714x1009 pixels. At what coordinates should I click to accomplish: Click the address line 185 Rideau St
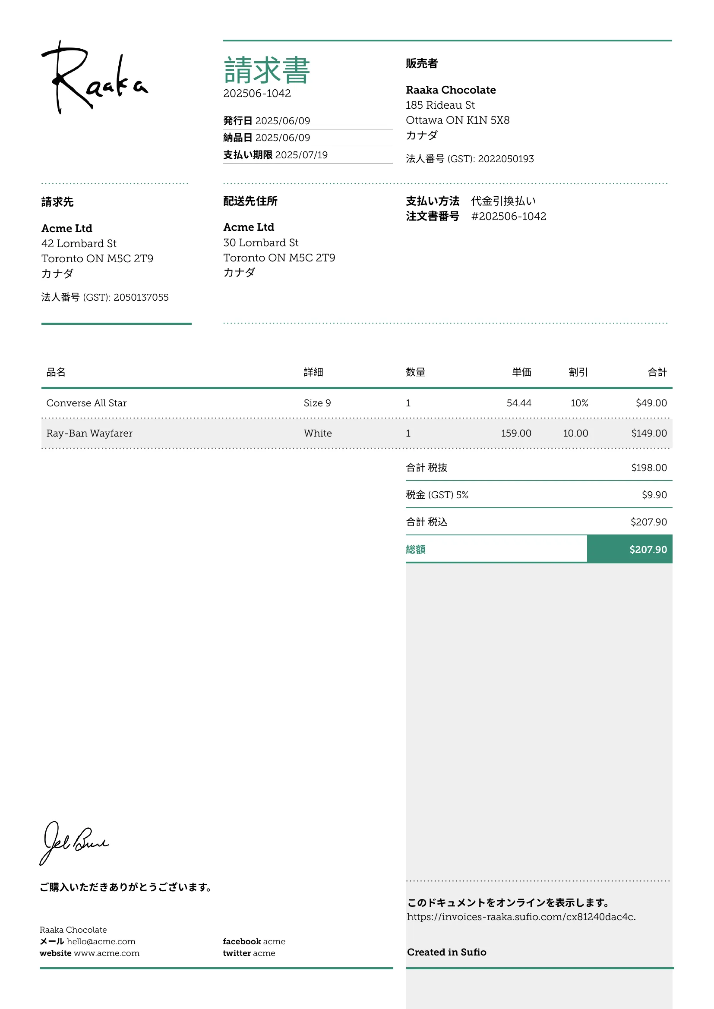coord(440,105)
